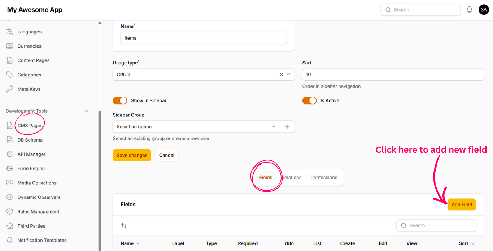The width and height of the screenshot is (493, 251).
Task: Sort the table by Name column
Action: point(130,243)
